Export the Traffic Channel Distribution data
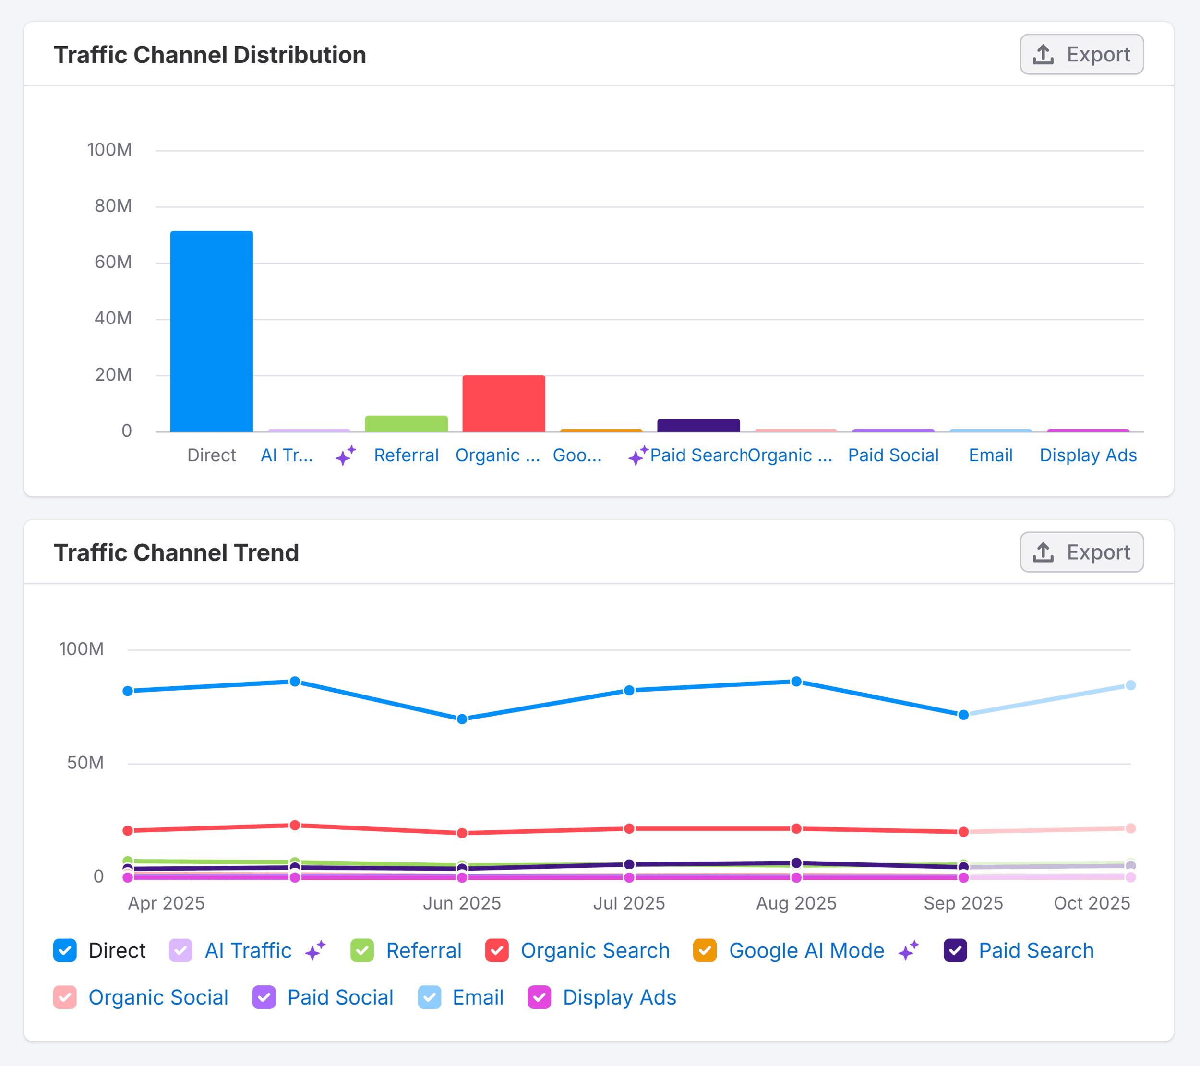The image size is (1200, 1066). pos(1081,54)
